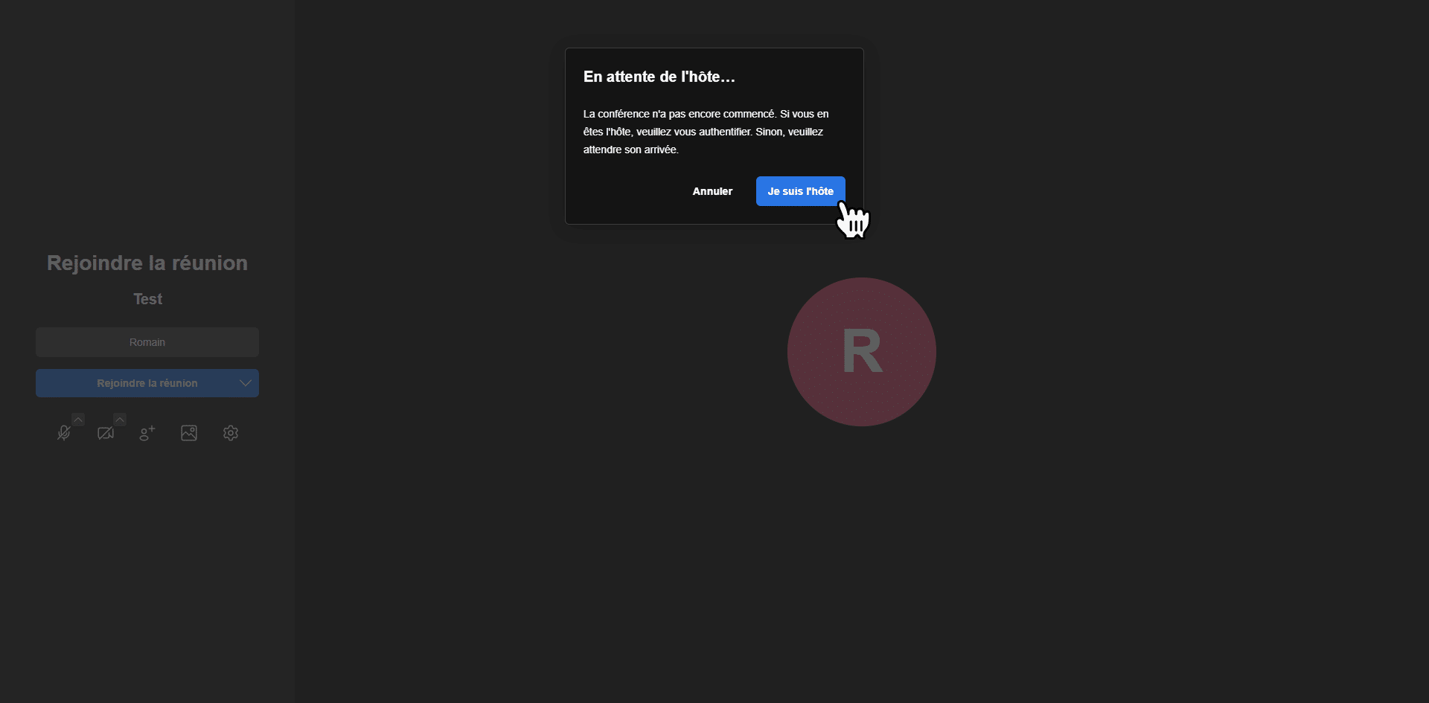Click the word Sinon in the dialog message
Viewport: 1429px width, 703px height.
[770, 132]
